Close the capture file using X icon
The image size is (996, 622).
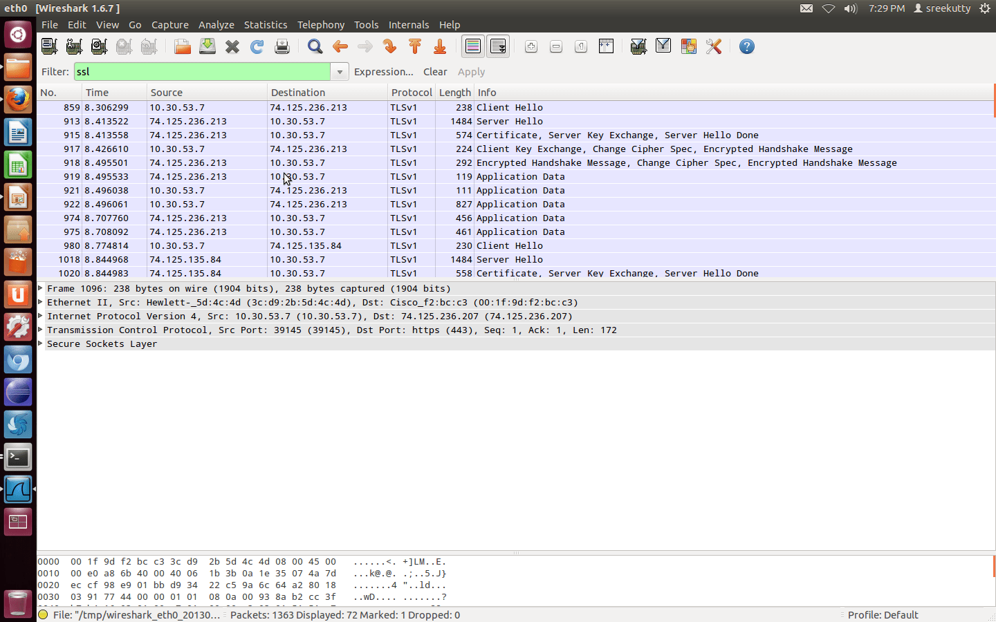(232, 46)
